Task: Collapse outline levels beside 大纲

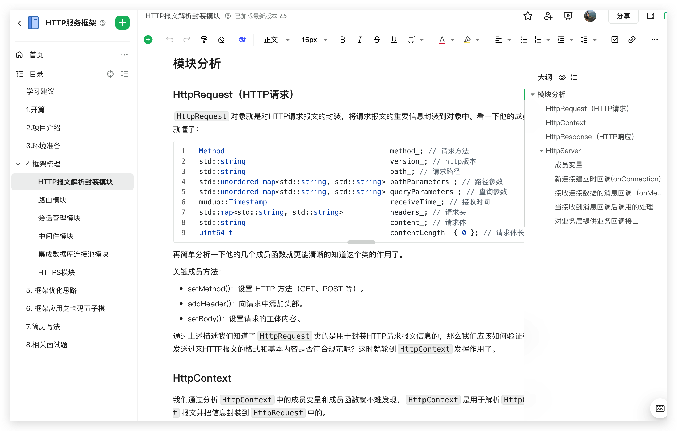Action: (574, 78)
